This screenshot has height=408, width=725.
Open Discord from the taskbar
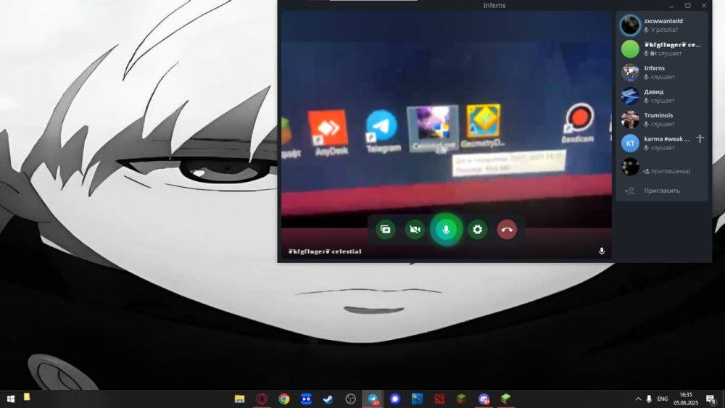484,399
